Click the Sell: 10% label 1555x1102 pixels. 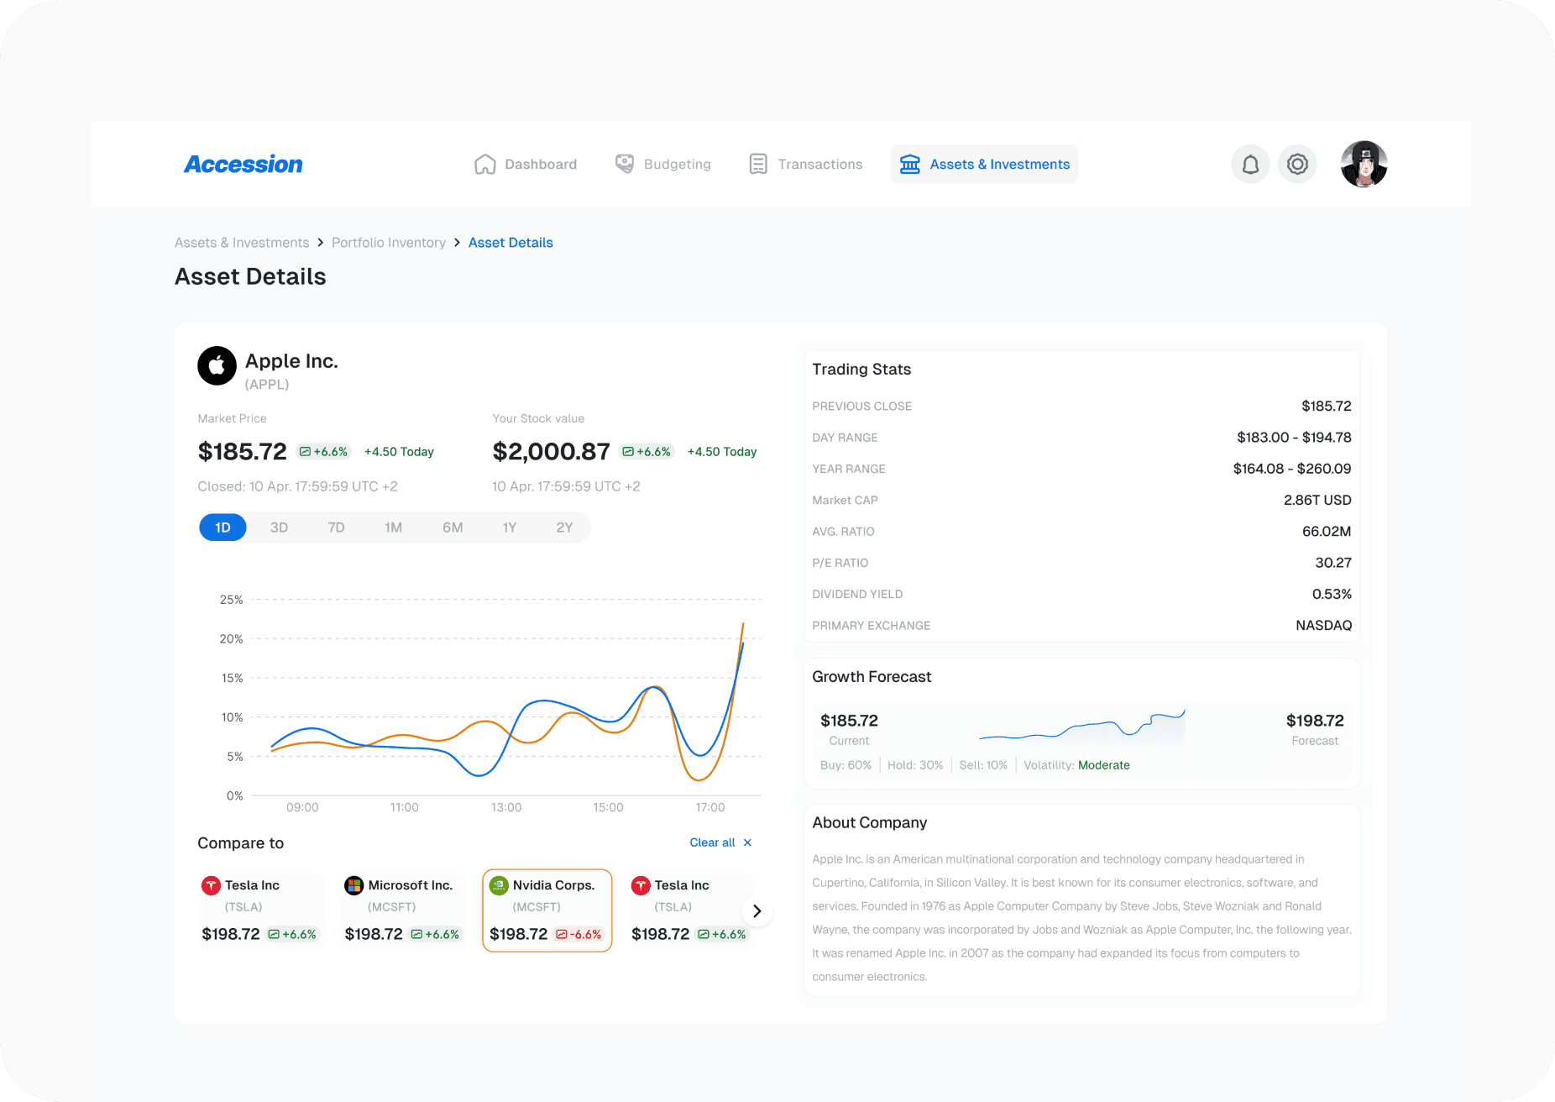tap(983, 765)
